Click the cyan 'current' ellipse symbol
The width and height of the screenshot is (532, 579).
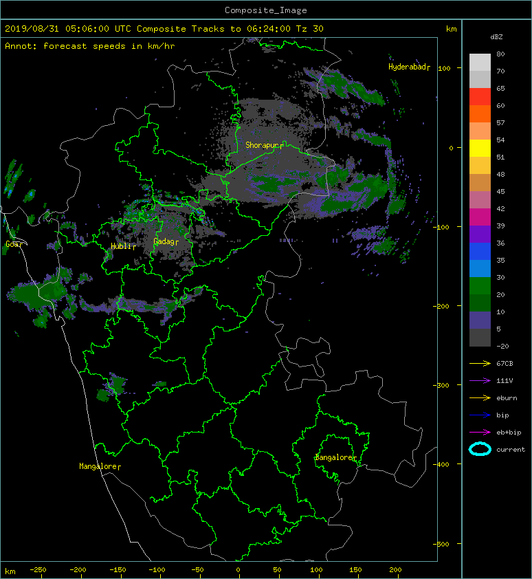(480, 449)
